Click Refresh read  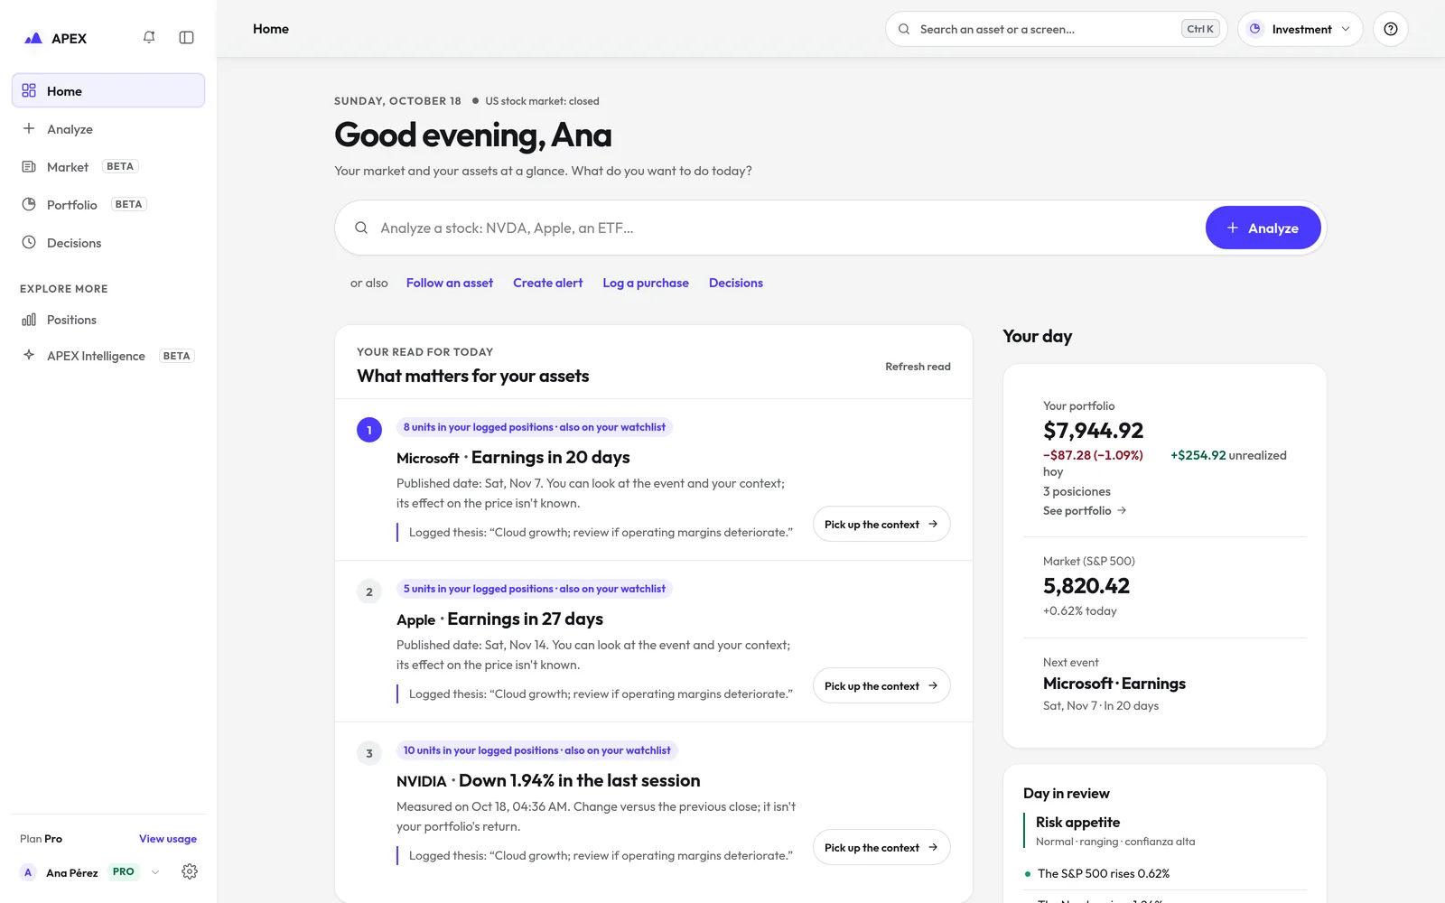(918, 367)
